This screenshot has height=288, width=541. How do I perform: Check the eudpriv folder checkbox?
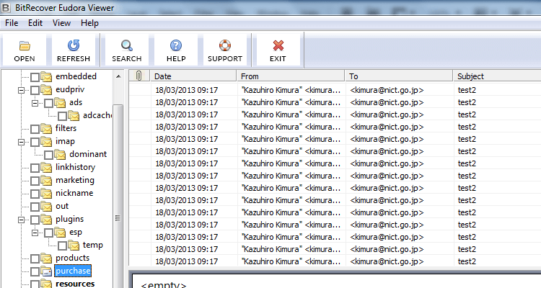click(35, 90)
